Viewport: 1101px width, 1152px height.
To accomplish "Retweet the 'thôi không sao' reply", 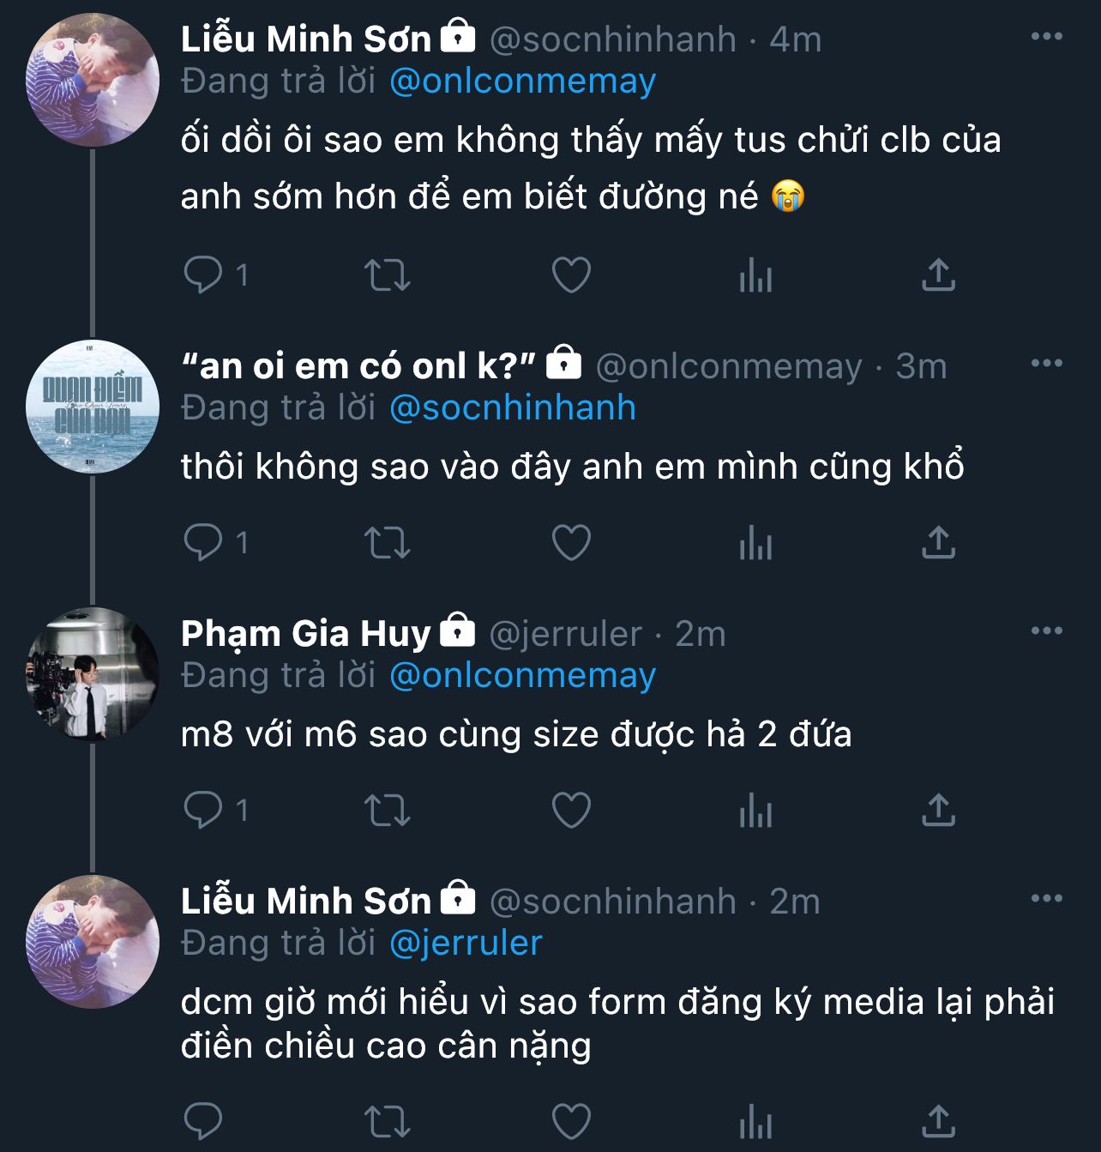I will tap(387, 543).
